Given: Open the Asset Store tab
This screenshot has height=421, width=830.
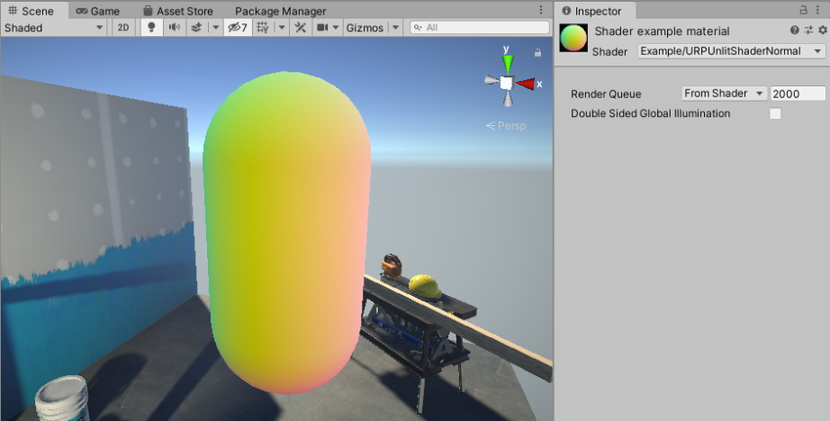Looking at the screenshot, I should pyautogui.click(x=177, y=11).
